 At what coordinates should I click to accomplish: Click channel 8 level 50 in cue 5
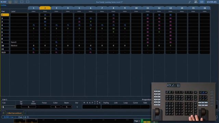click(113, 29)
